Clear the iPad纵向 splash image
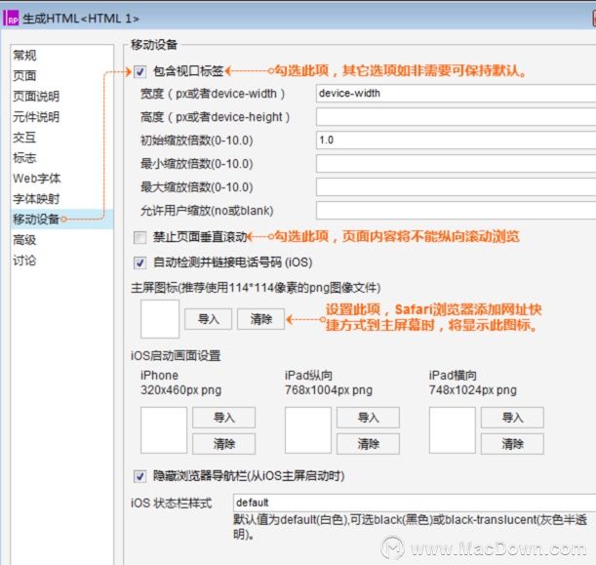 click(x=368, y=444)
